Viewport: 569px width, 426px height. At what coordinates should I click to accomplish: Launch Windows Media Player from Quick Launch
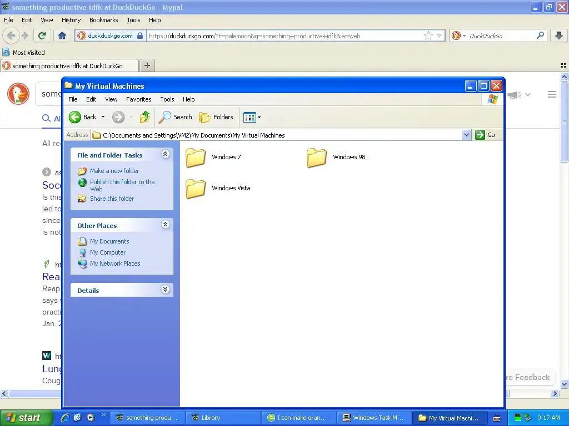[91, 418]
